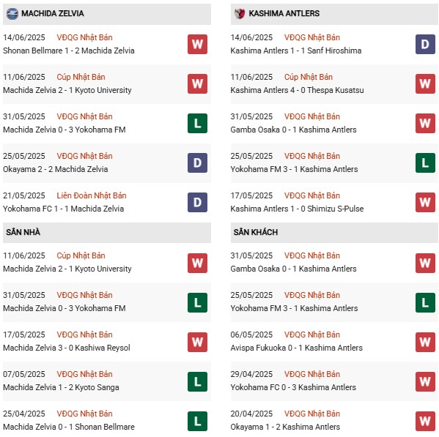439x437 pixels.
Task: Click the Kashima Antlers team crest
Action: click(240, 14)
